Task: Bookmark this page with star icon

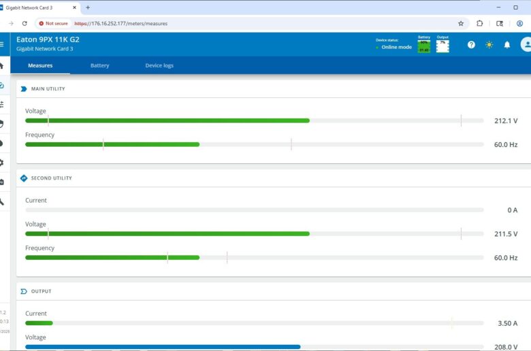Action: [461, 23]
